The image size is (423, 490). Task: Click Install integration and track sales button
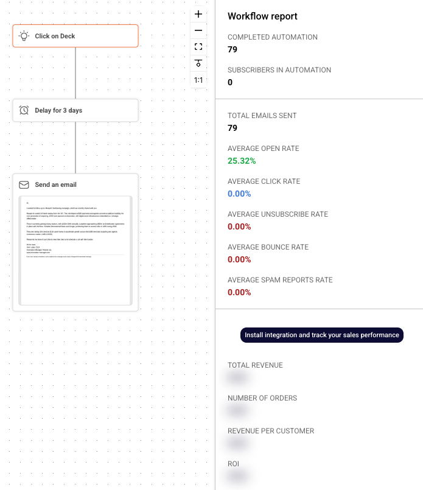coord(322,335)
